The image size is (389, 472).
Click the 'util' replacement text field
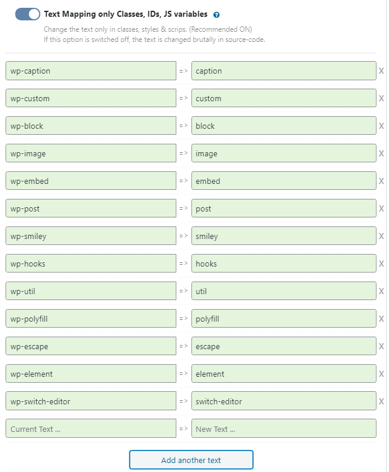284,291
